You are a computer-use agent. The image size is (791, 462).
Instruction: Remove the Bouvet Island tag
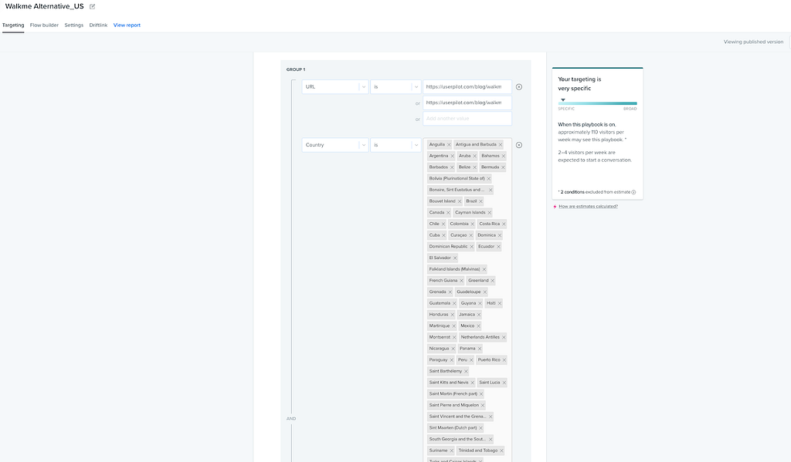(459, 201)
